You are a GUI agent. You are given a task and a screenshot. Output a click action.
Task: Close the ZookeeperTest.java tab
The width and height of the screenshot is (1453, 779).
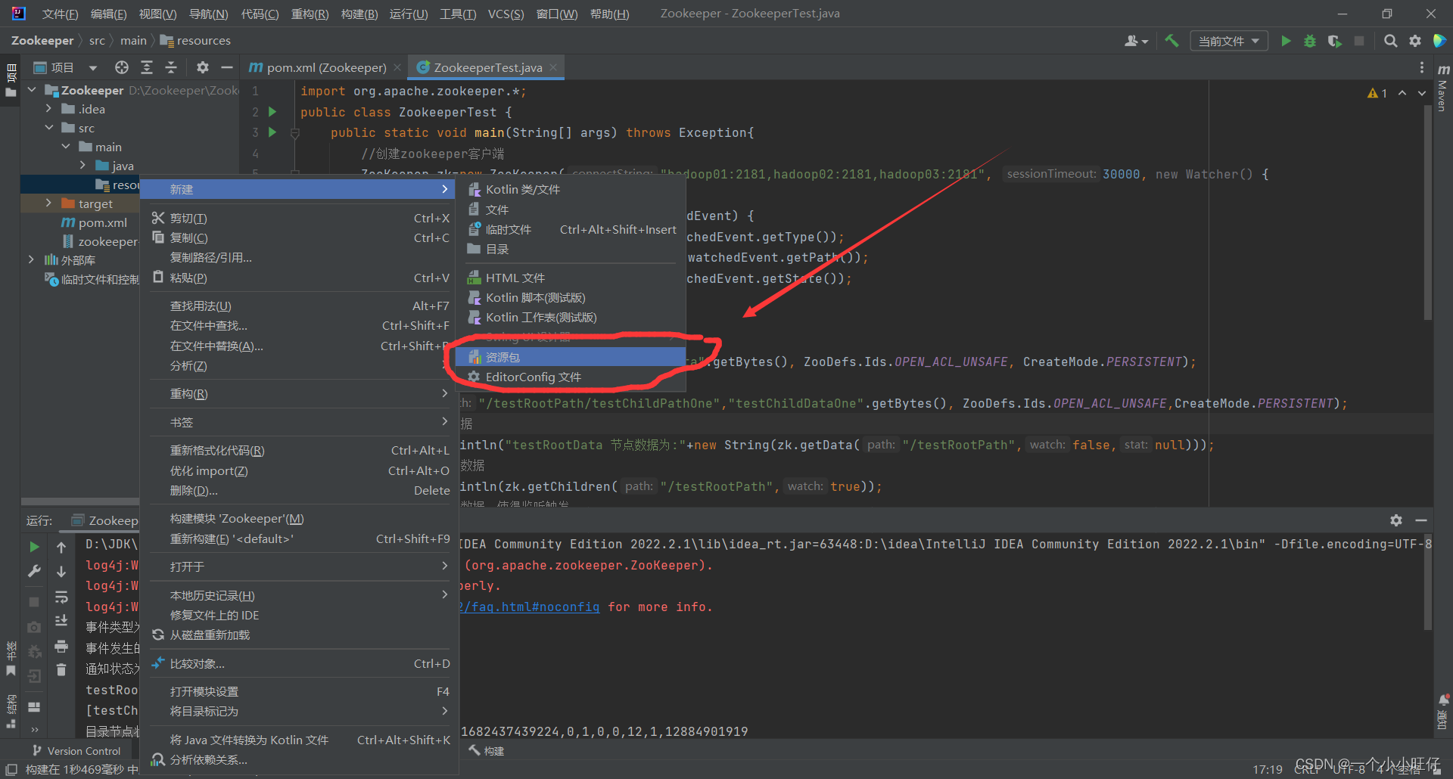[553, 67]
